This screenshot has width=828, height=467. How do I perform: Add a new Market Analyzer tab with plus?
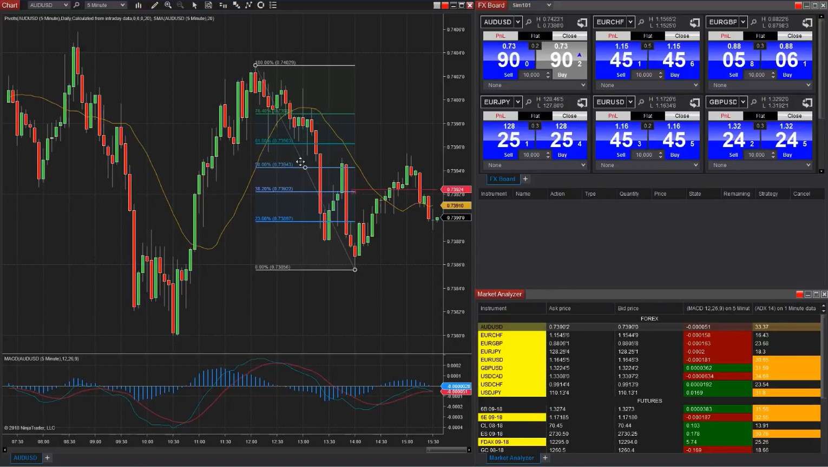click(545, 458)
